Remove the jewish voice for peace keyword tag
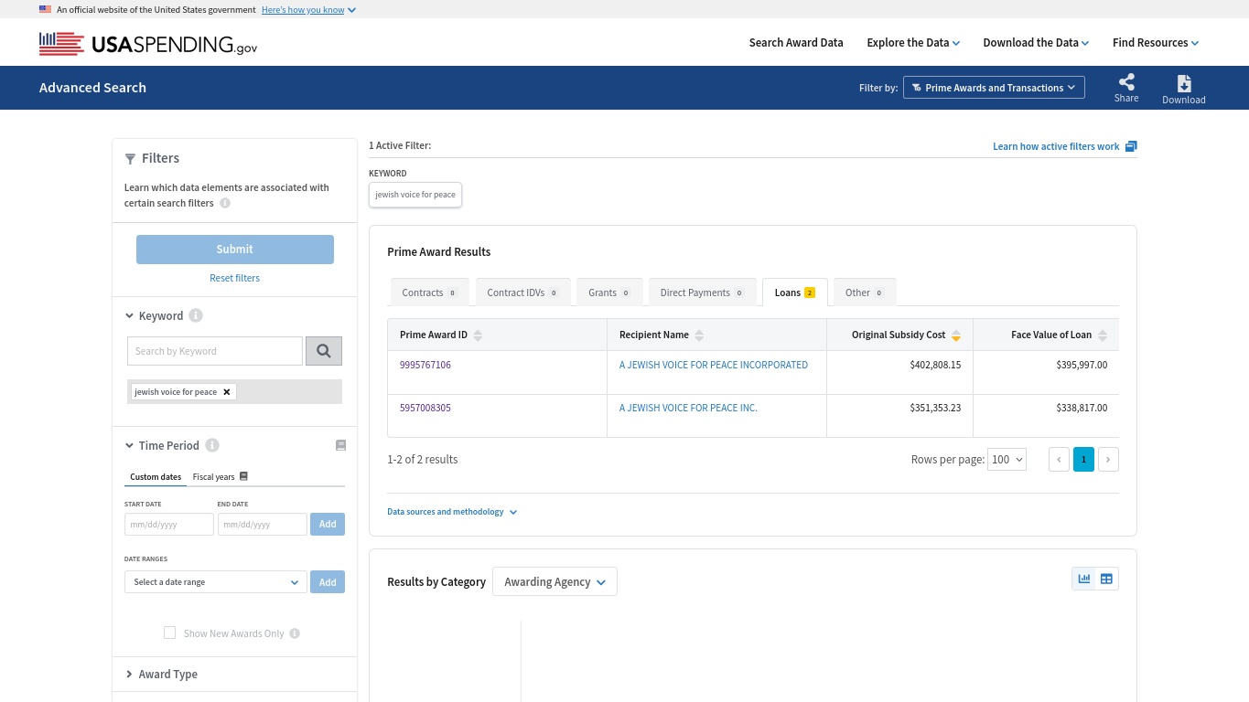The height and width of the screenshot is (702, 1249). coord(227,392)
